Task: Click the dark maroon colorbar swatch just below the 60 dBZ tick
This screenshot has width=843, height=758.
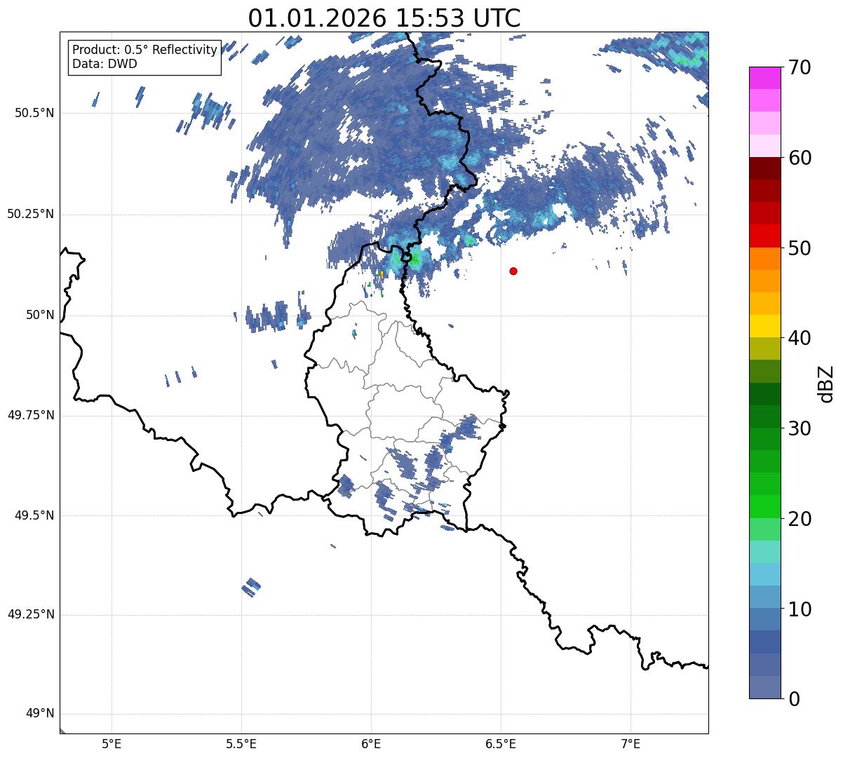Action: pyautogui.click(x=765, y=169)
